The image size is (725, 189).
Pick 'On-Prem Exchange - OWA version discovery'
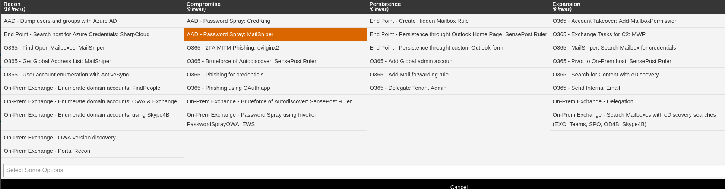(x=60, y=138)
